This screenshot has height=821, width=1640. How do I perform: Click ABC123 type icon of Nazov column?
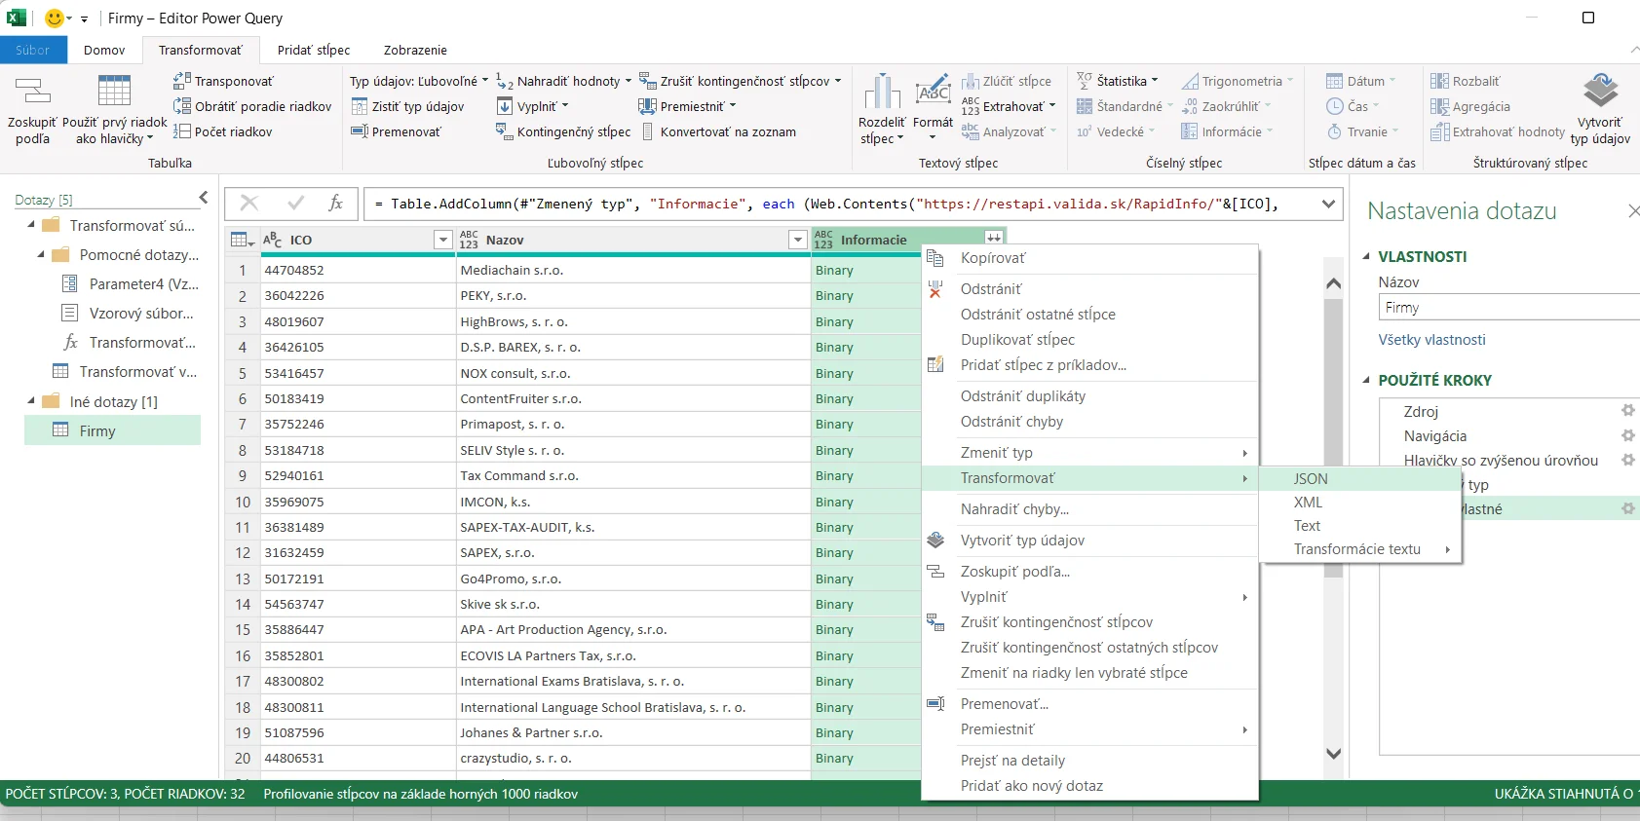469,240
